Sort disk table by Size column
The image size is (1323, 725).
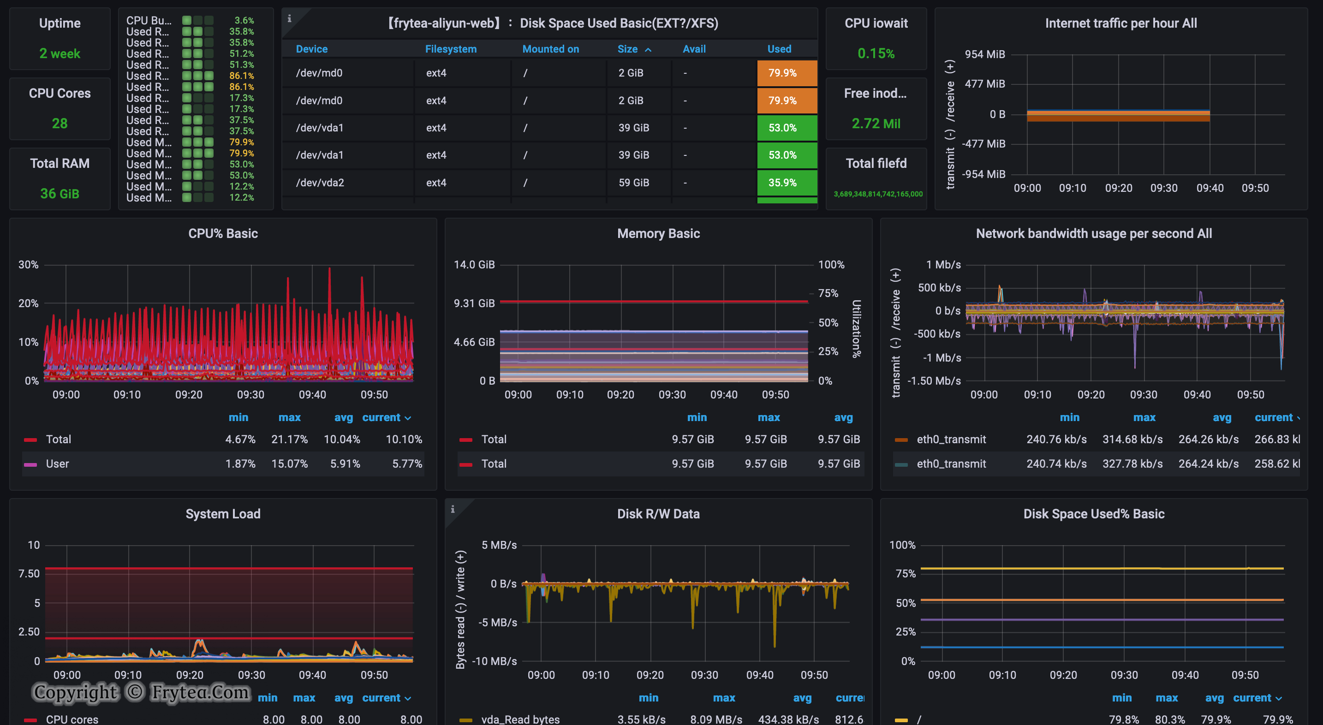[x=627, y=49]
